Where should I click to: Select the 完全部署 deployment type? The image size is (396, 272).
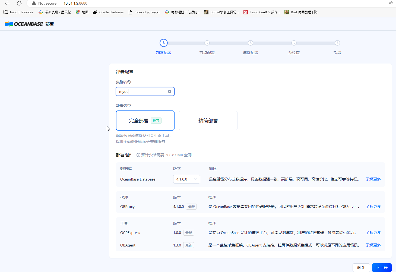pos(145,121)
